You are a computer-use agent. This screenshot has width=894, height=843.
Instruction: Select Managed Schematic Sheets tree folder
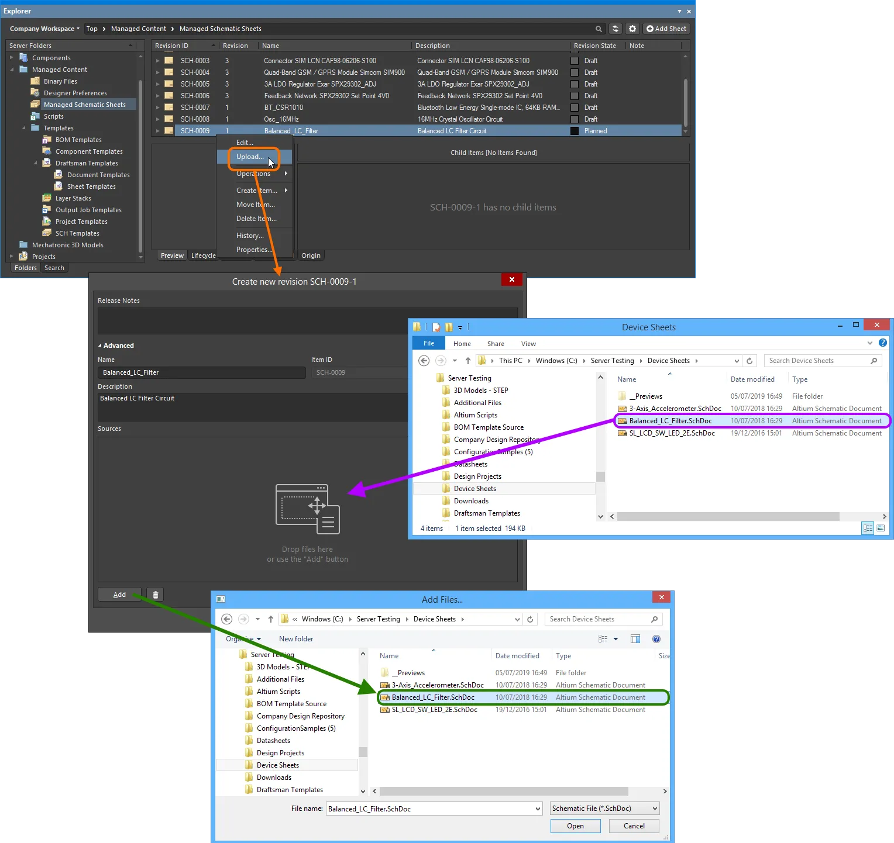pyautogui.click(x=84, y=105)
